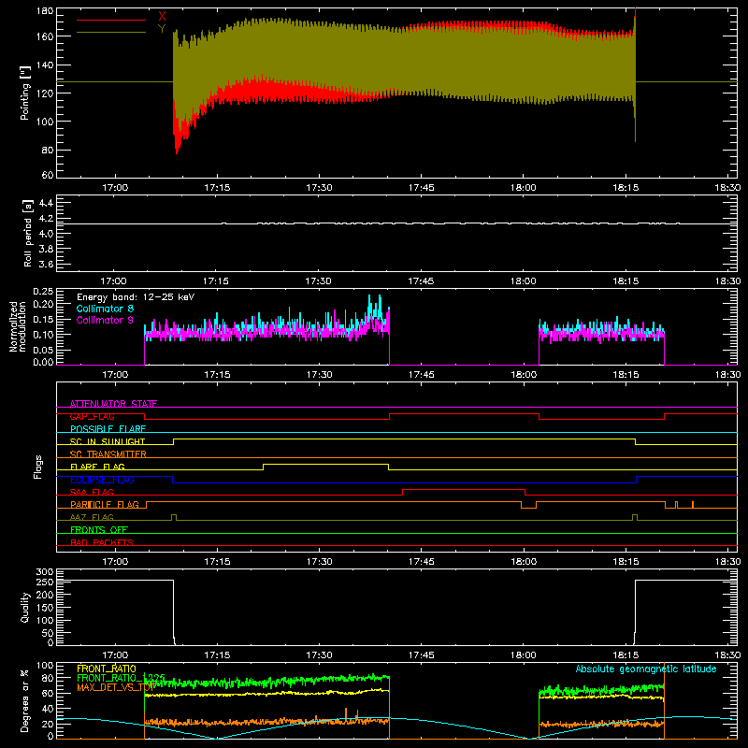Click the 'POSSIBLE_FLARE' flag label
The width and height of the screenshot is (748, 748).
(x=108, y=429)
